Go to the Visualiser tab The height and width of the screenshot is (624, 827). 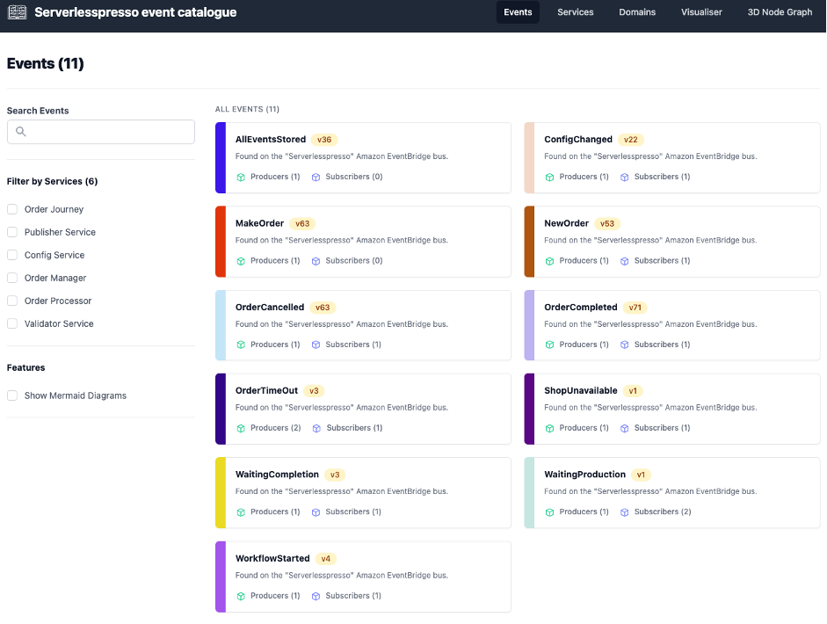(701, 12)
